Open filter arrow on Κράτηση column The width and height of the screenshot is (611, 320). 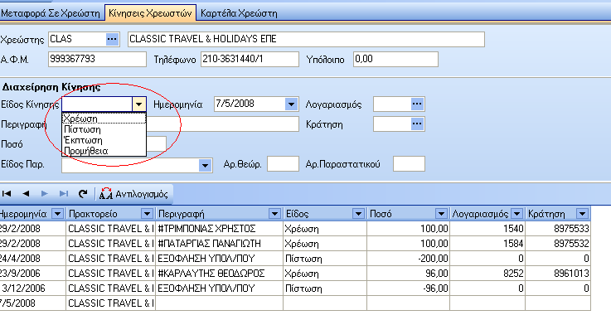coord(583,214)
